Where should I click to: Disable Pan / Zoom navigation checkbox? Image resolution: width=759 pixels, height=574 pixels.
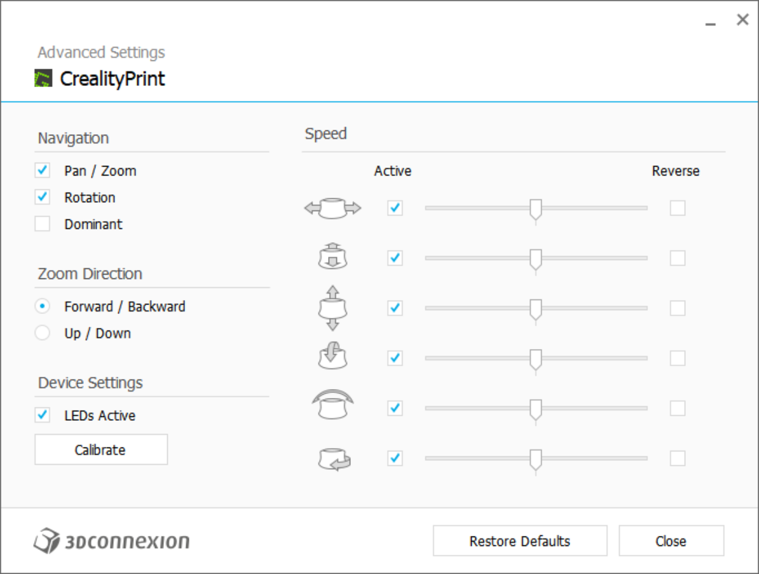click(43, 171)
